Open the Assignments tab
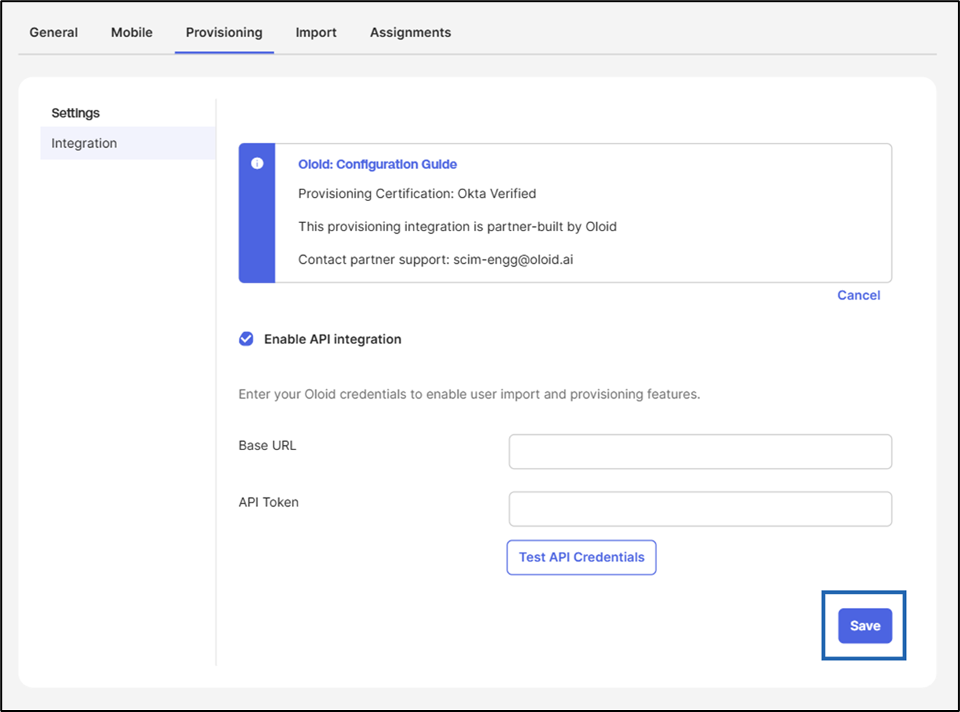 (x=410, y=32)
